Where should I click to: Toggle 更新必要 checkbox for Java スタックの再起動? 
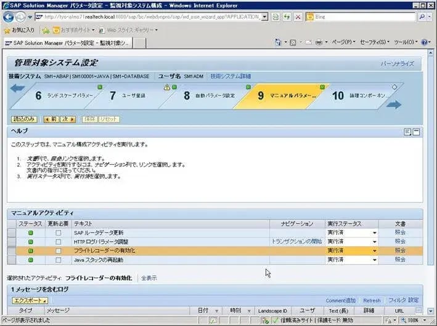[59, 260]
